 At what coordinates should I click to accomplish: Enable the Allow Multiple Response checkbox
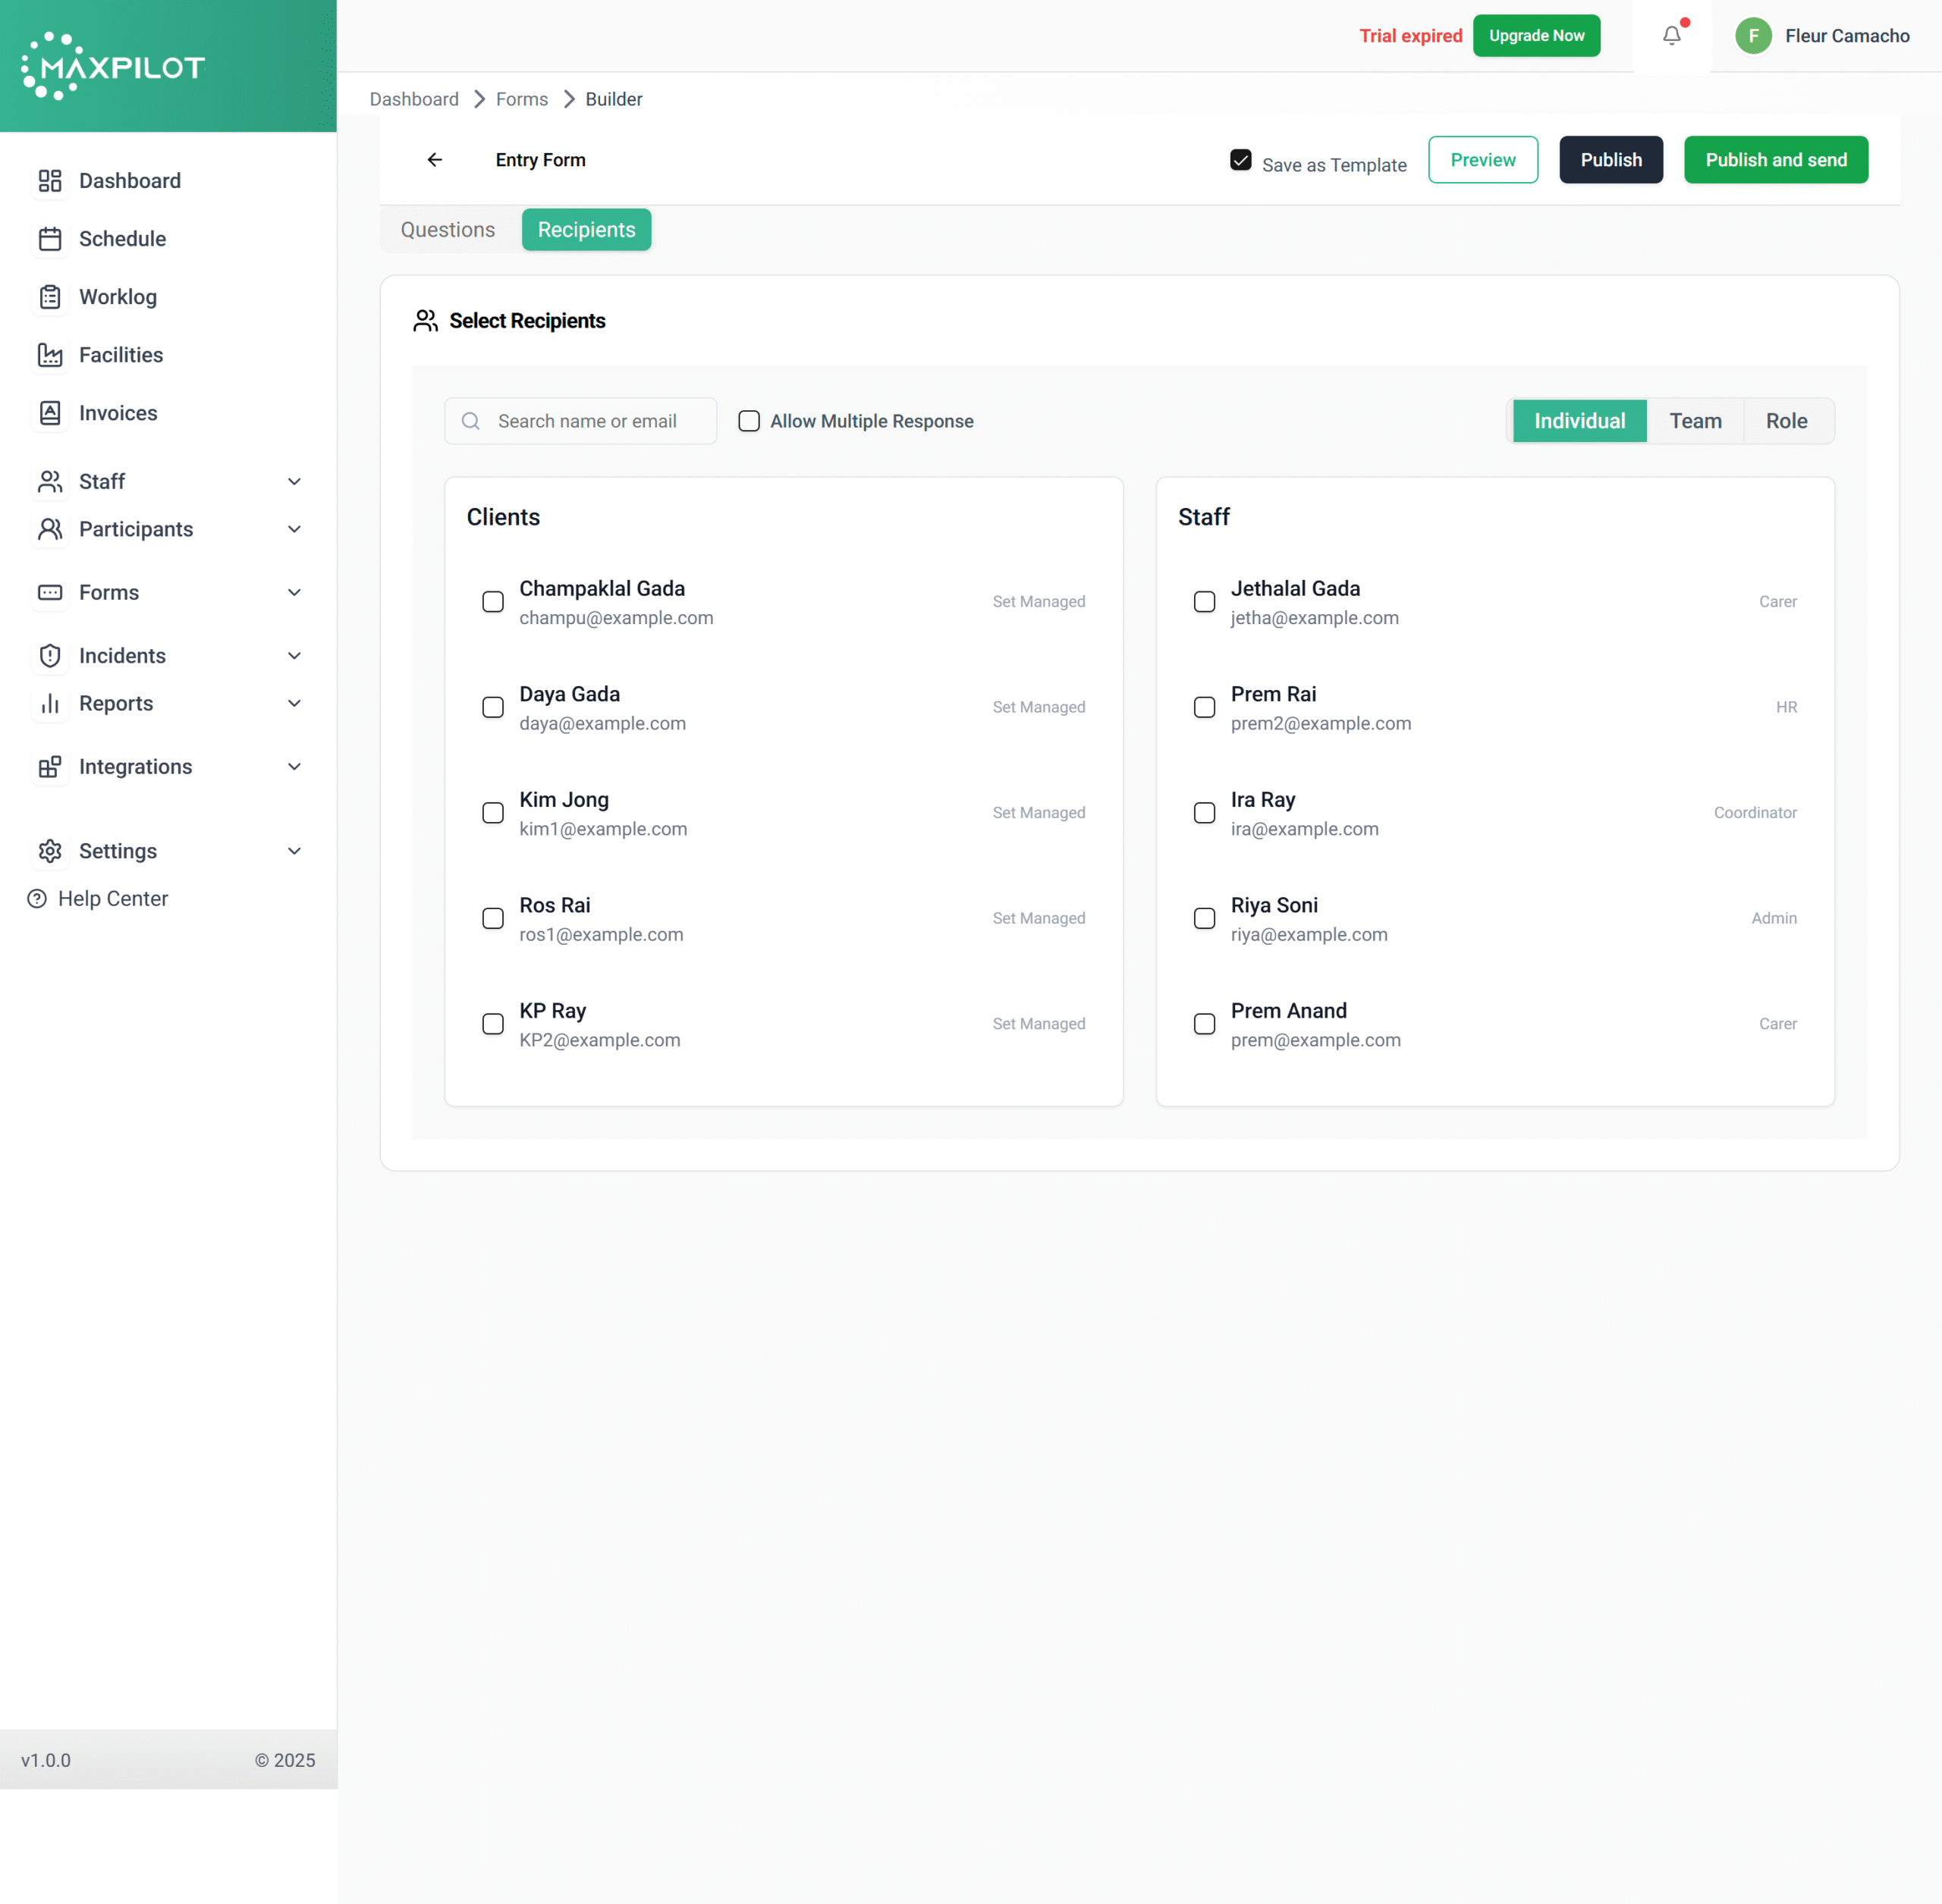(749, 421)
